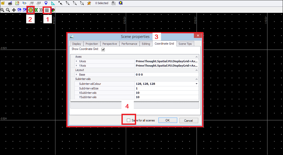Click the green previous view arrows
This screenshot has width=283, height=155.
tap(36, 10)
